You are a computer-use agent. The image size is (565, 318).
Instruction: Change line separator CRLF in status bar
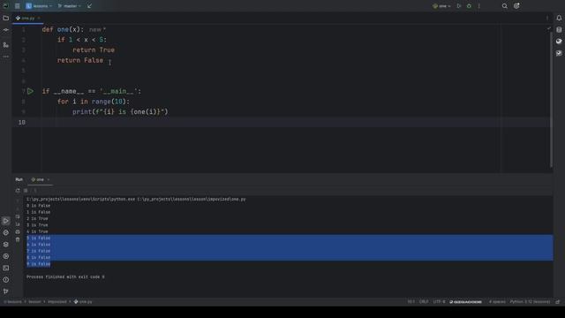(424, 302)
